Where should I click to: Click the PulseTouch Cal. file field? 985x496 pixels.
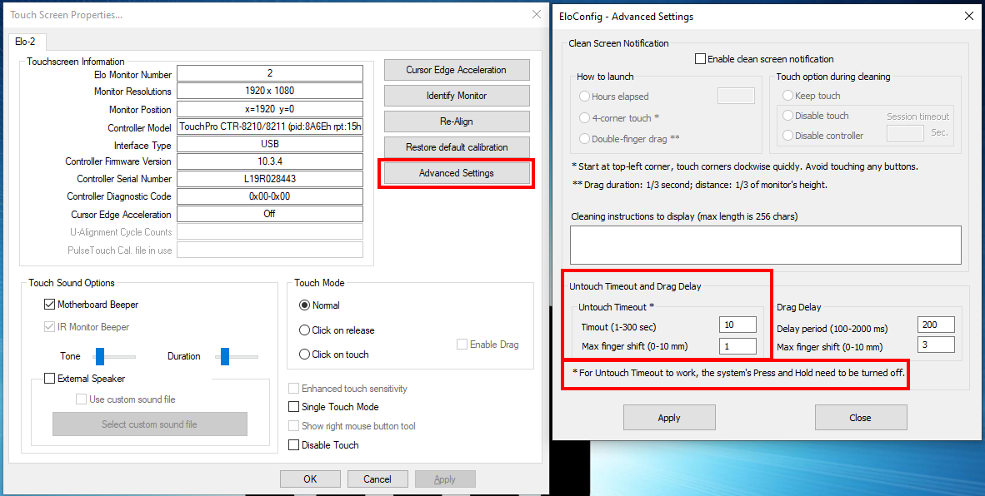[270, 250]
